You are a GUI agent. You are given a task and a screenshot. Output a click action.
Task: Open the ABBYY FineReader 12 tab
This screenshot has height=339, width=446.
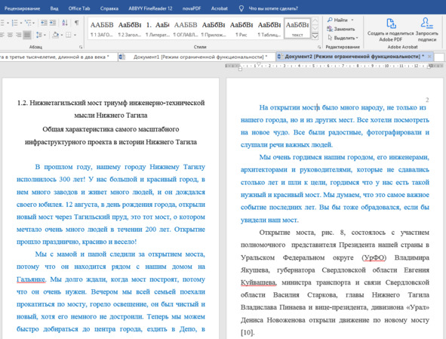click(x=150, y=8)
